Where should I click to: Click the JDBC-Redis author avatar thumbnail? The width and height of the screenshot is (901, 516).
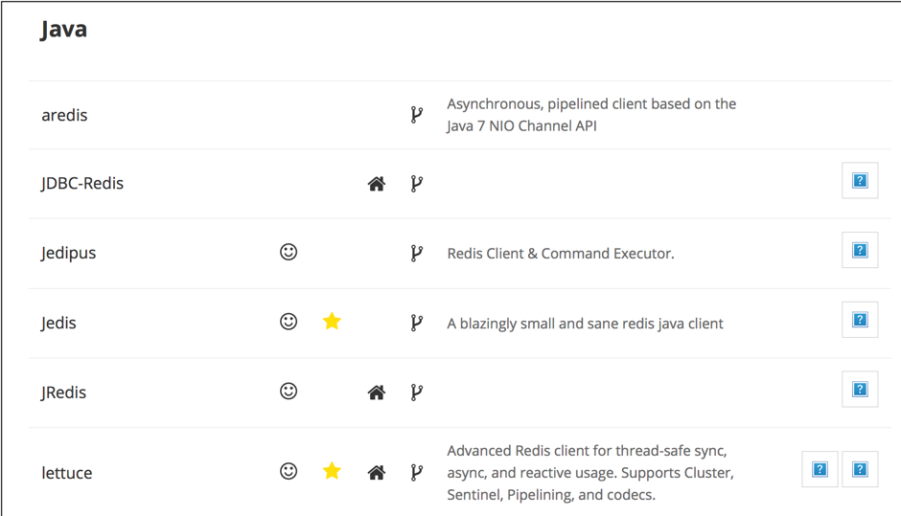click(860, 181)
